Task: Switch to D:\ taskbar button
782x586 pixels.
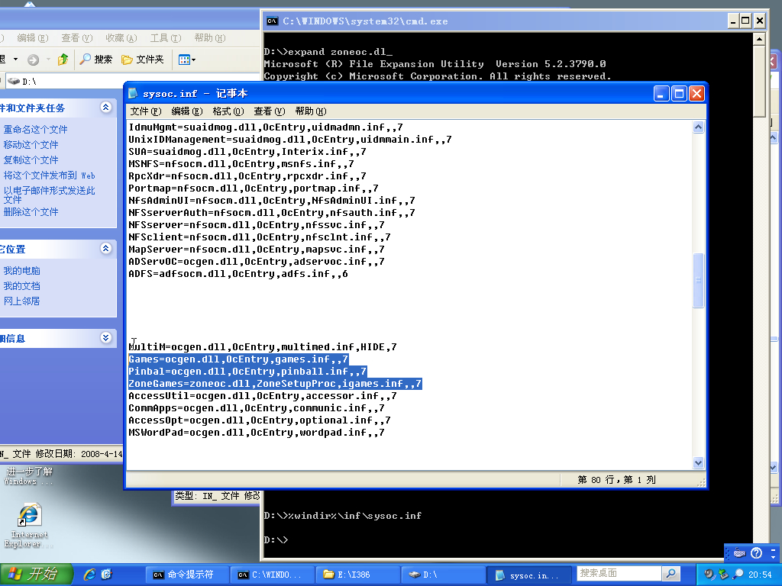Action: (443, 575)
